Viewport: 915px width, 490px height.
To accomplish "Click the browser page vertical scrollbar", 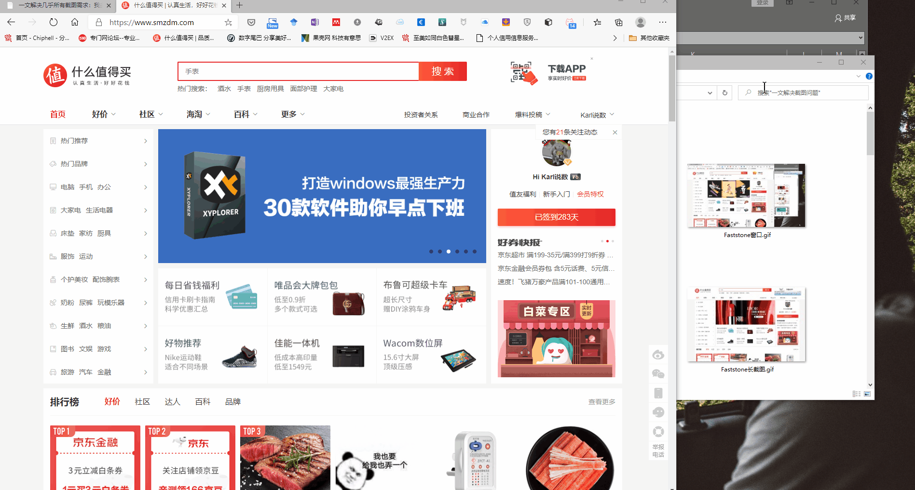I will (672, 89).
